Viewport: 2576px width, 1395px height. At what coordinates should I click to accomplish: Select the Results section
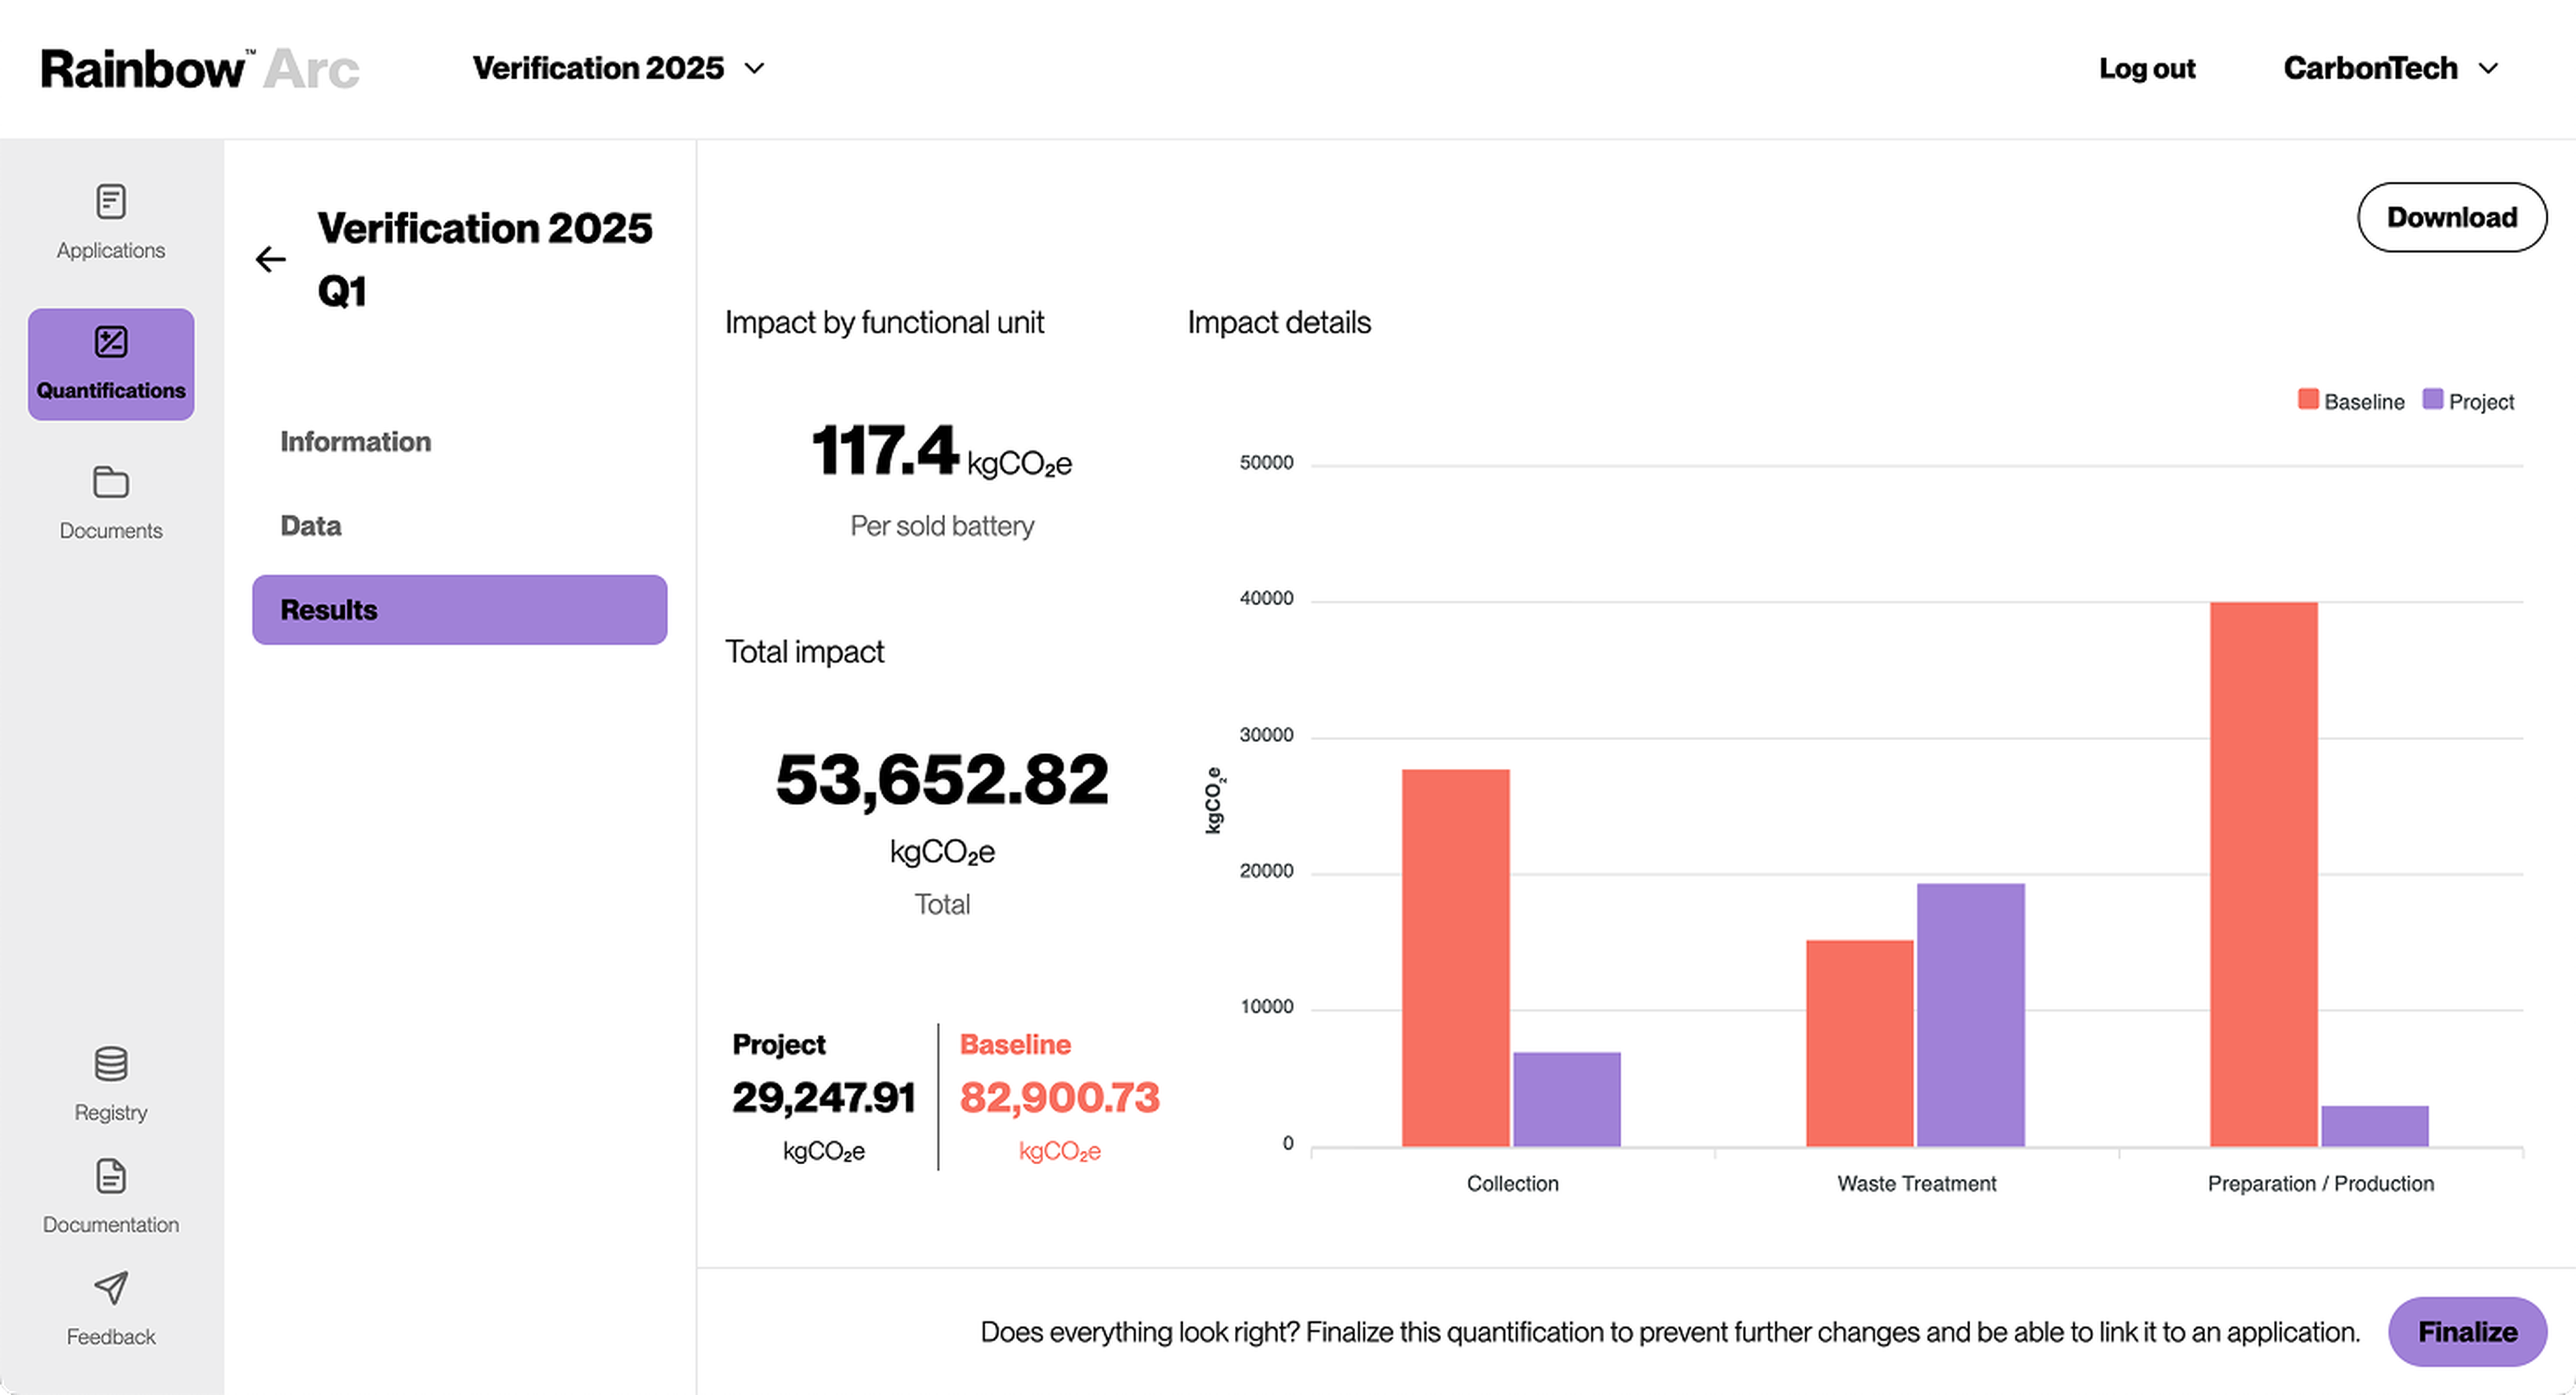point(459,609)
